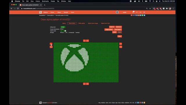Open the chat bubble icon in the header
Viewport: 186px width, 105px height.
pyautogui.click(x=137, y=12)
